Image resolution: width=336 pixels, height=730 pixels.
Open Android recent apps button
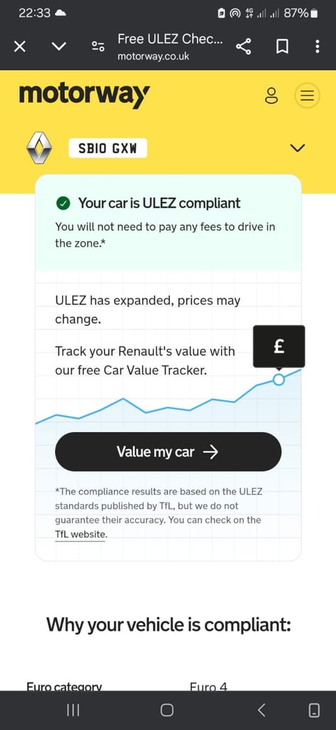click(x=73, y=710)
